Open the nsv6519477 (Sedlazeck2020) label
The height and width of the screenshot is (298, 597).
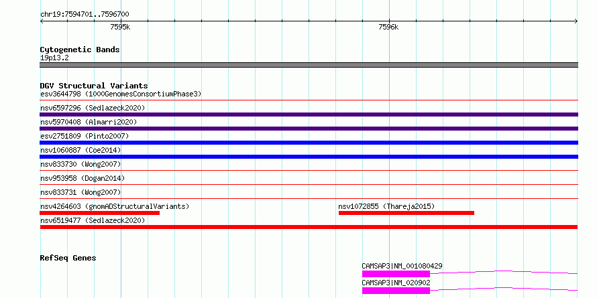click(x=93, y=220)
